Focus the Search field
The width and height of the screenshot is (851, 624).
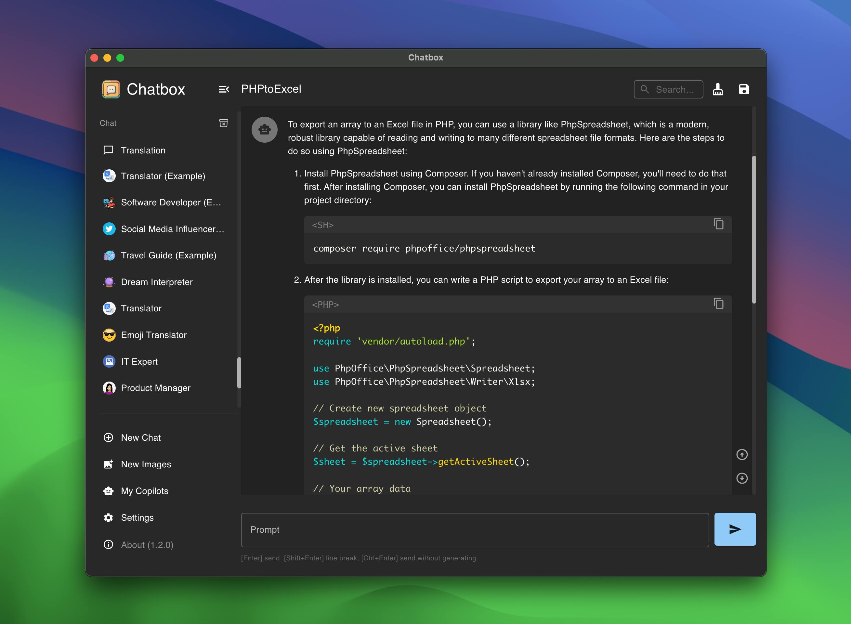[x=668, y=89]
